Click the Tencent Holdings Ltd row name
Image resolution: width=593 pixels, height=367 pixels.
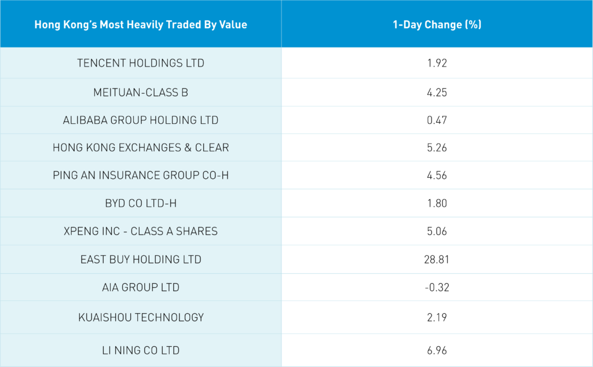pyautogui.click(x=141, y=63)
